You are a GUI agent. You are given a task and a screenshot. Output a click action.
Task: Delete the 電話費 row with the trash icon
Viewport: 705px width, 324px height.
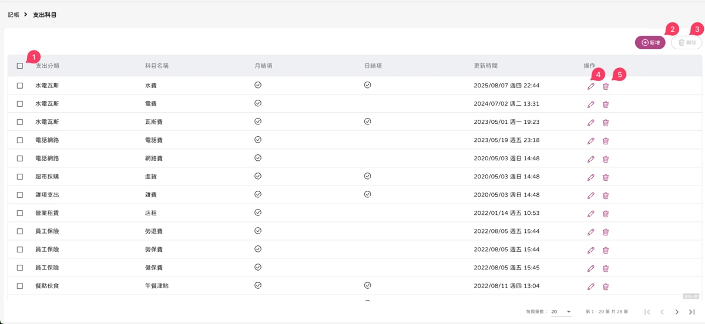coord(606,141)
